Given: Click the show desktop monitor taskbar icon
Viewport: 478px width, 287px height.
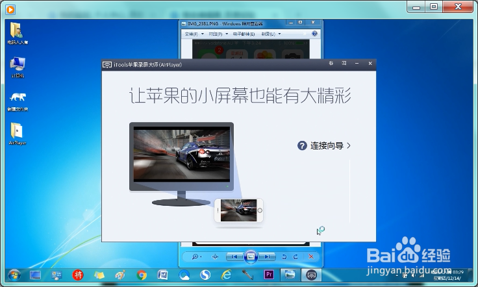Looking at the screenshot, I should [35, 275].
